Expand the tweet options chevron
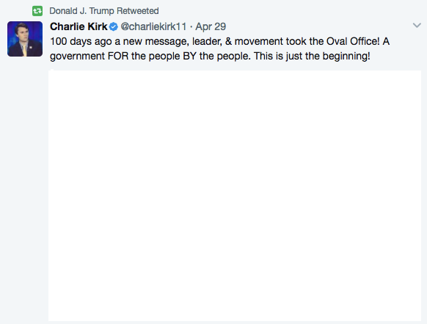Screen dimensions: 427x324 (417, 26)
